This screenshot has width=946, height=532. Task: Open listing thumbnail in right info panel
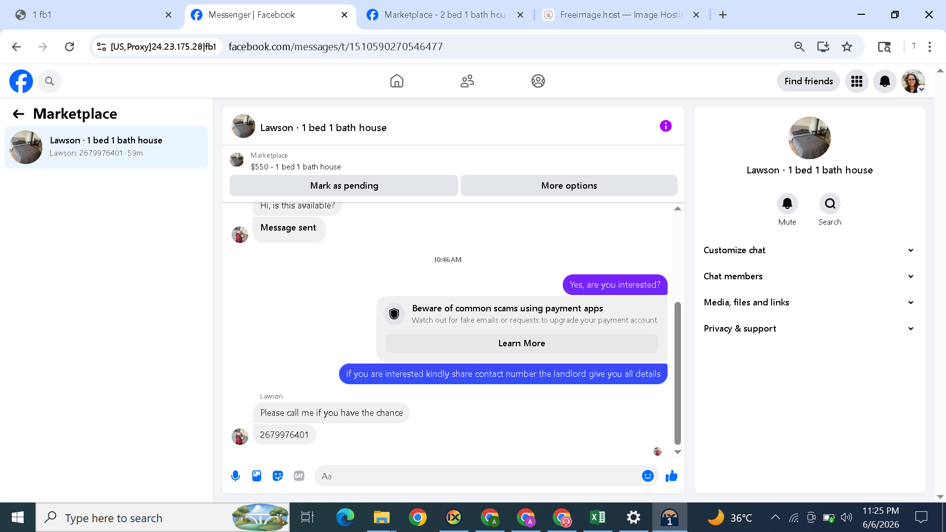(810, 138)
